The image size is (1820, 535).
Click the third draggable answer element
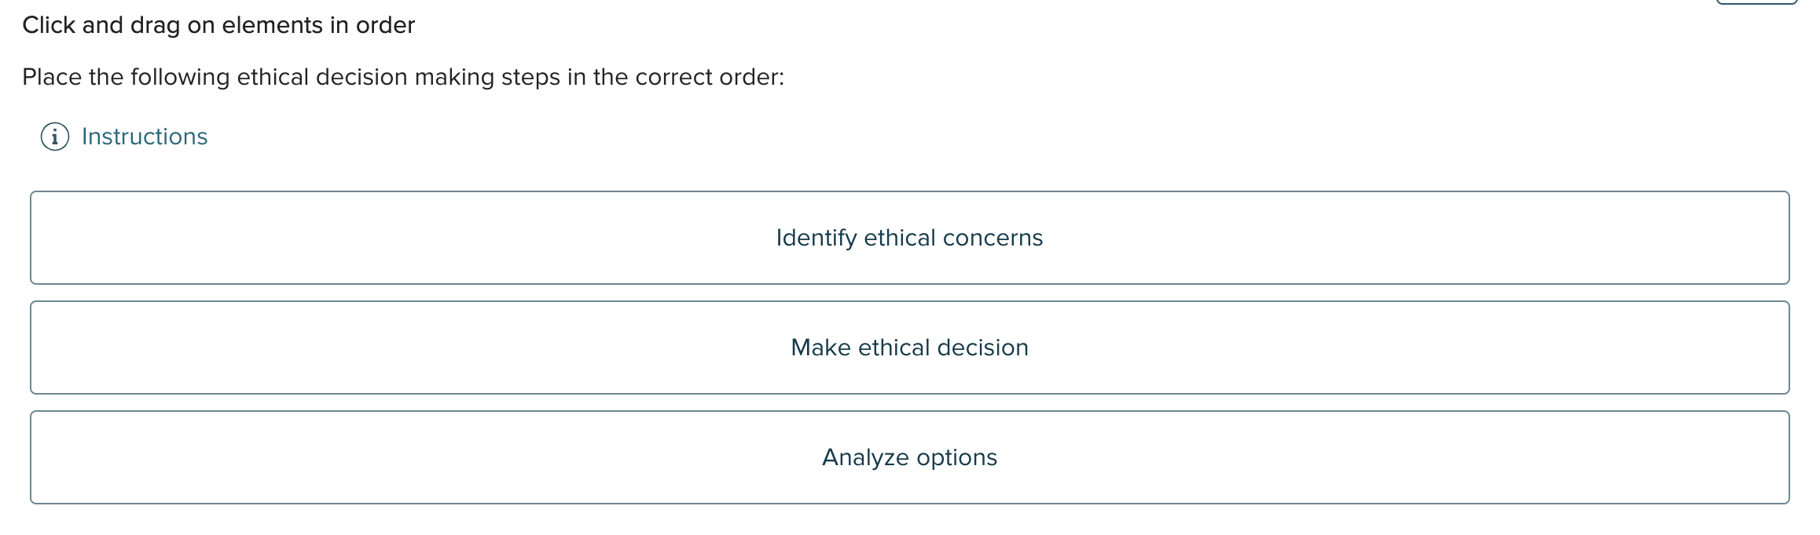click(908, 457)
